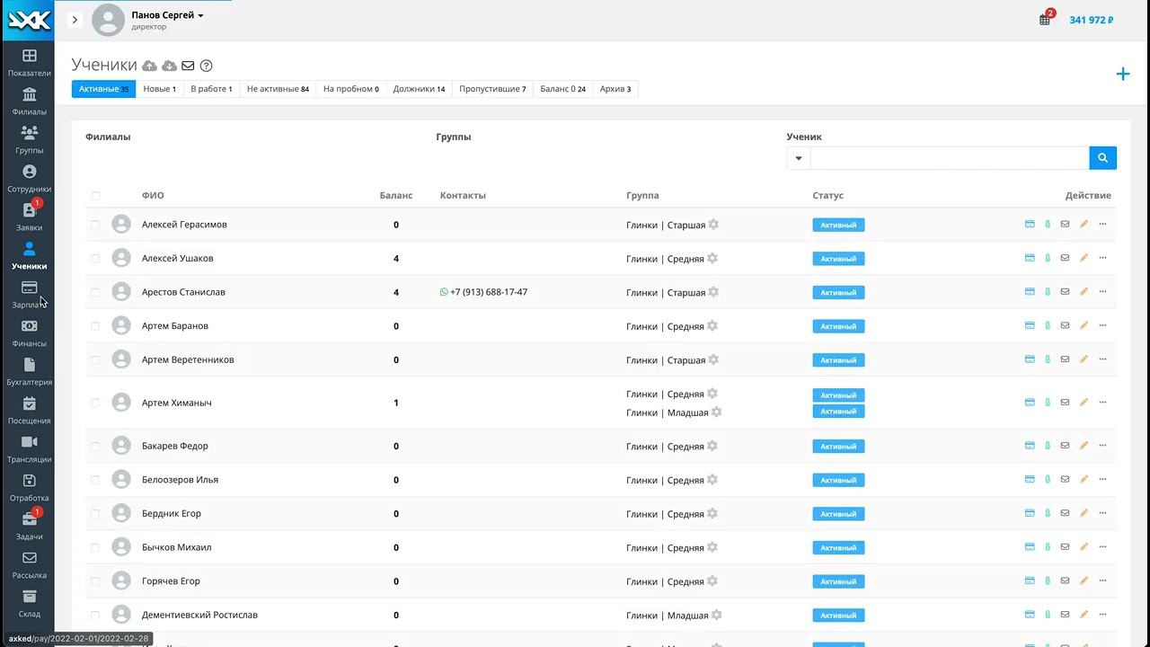Switch to the Архив tab
1150x647 pixels.
coord(615,89)
